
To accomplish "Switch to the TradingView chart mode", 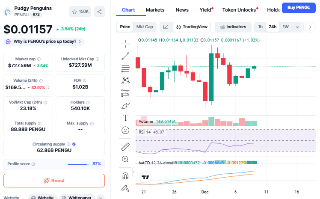I will [192, 27].
